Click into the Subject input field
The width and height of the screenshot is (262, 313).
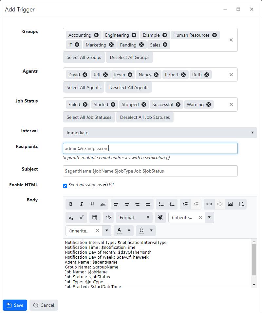pyautogui.click(x=150, y=171)
